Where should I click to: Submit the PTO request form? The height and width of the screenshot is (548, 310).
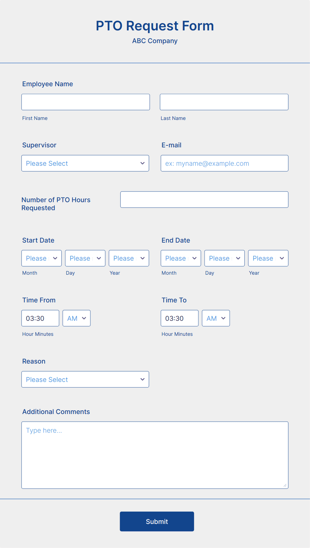click(157, 522)
